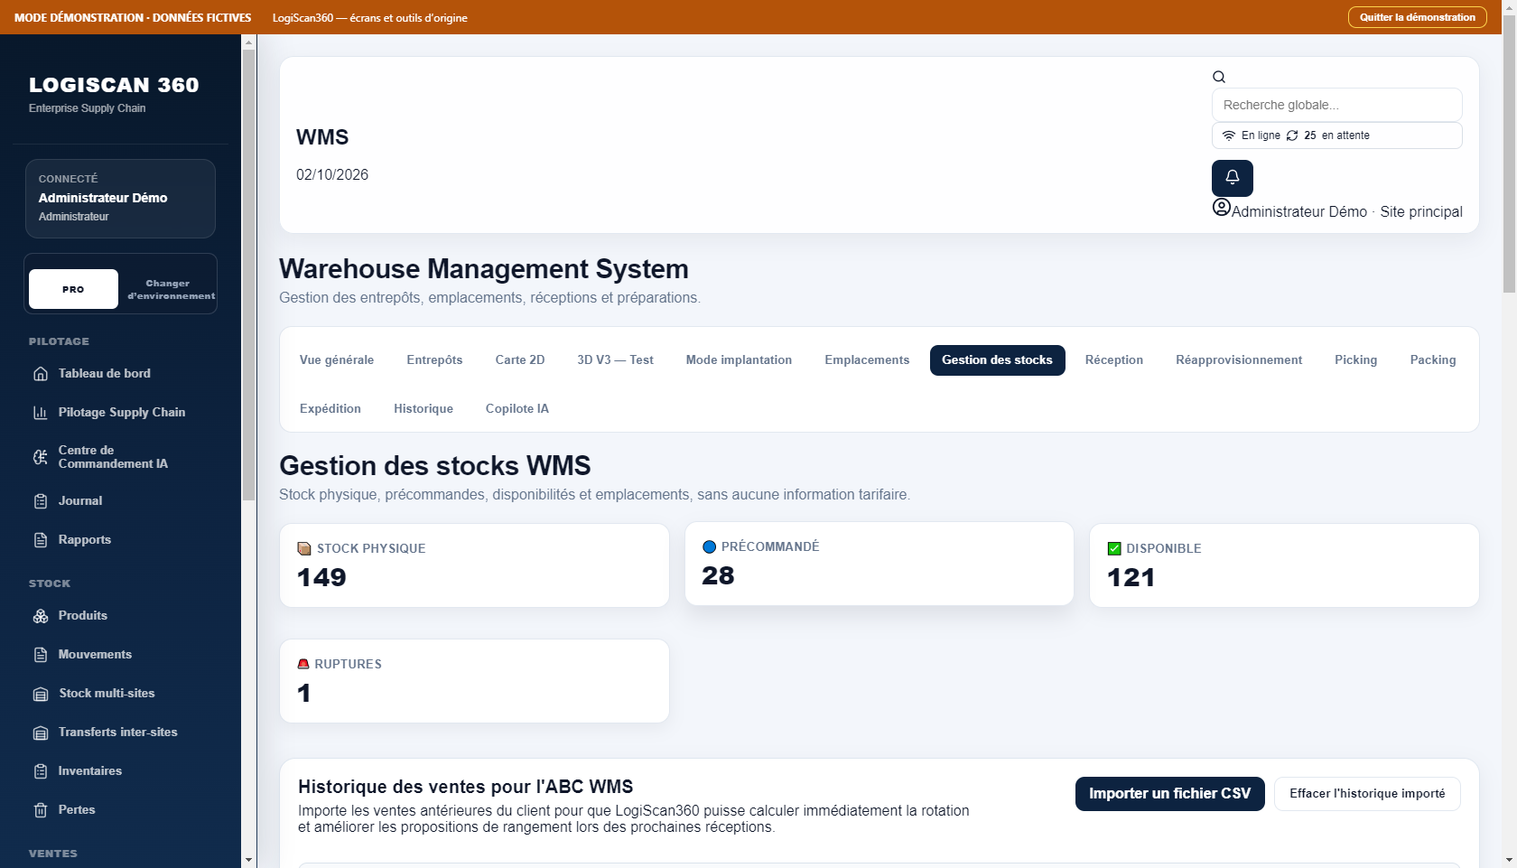Open Tableau de bord home icon

click(41, 374)
